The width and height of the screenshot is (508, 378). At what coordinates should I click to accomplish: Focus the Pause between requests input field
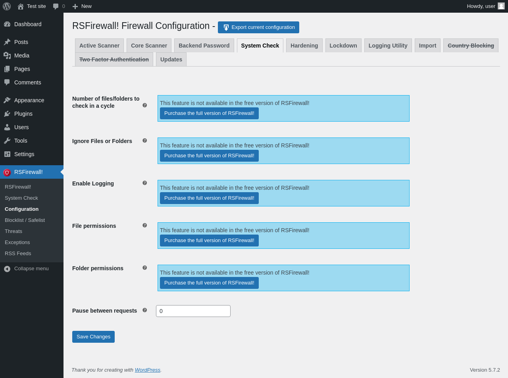coord(193,311)
